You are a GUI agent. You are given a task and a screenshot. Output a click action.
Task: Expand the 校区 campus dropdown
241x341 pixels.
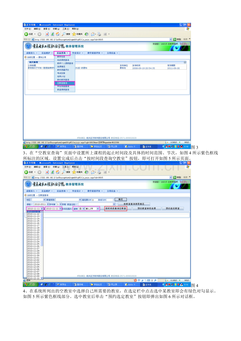(x=44, y=200)
